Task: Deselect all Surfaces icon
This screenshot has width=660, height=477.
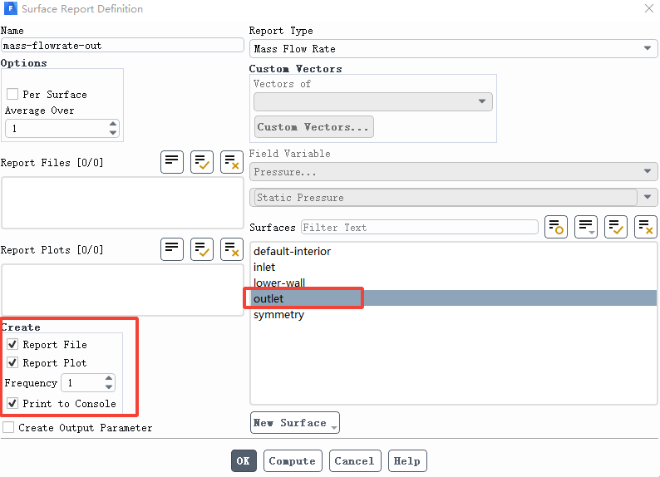Action: point(646,227)
